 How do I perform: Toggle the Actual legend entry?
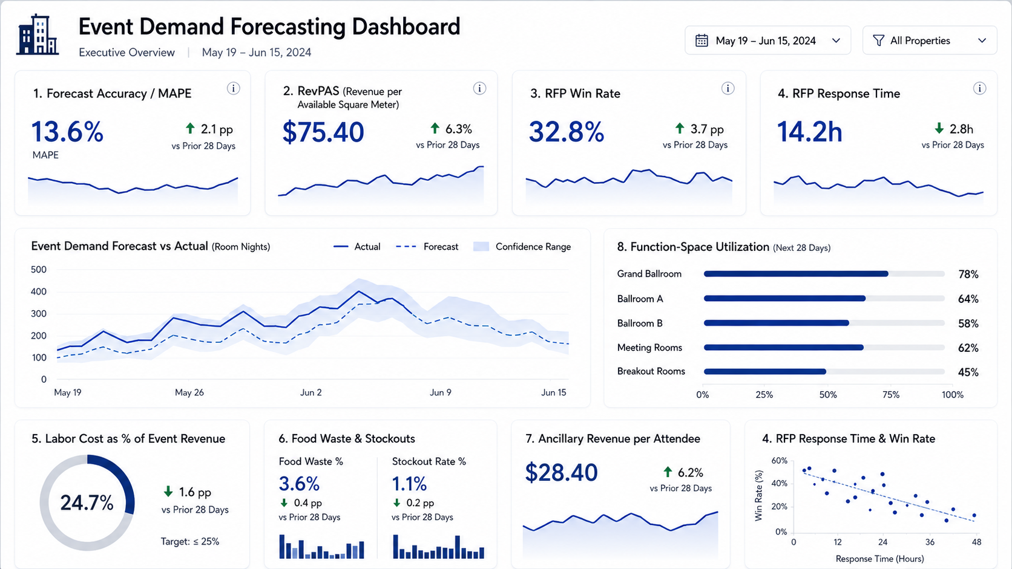pos(357,247)
